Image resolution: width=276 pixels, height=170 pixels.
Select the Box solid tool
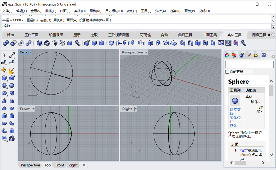click(4, 78)
